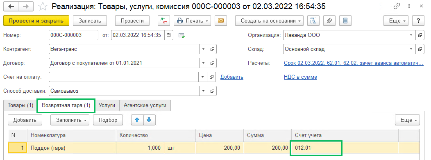Expand Склад dropdown list
This screenshot has height=160, width=431.
[411, 49]
